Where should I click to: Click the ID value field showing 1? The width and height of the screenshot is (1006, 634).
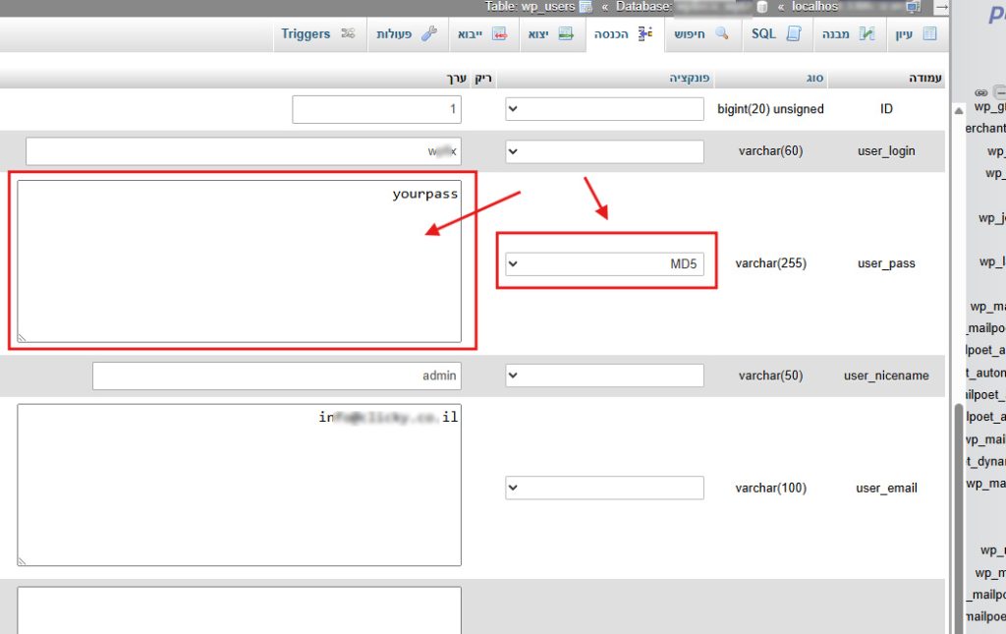point(376,109)
